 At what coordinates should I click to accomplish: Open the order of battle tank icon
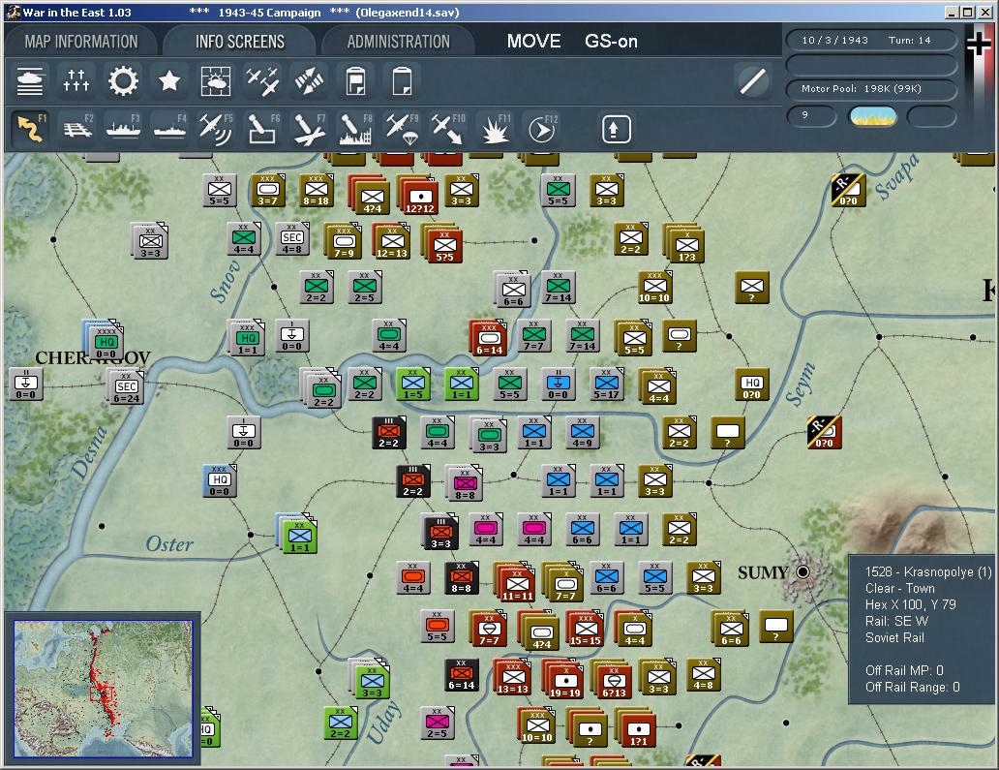tap(29, 81)
